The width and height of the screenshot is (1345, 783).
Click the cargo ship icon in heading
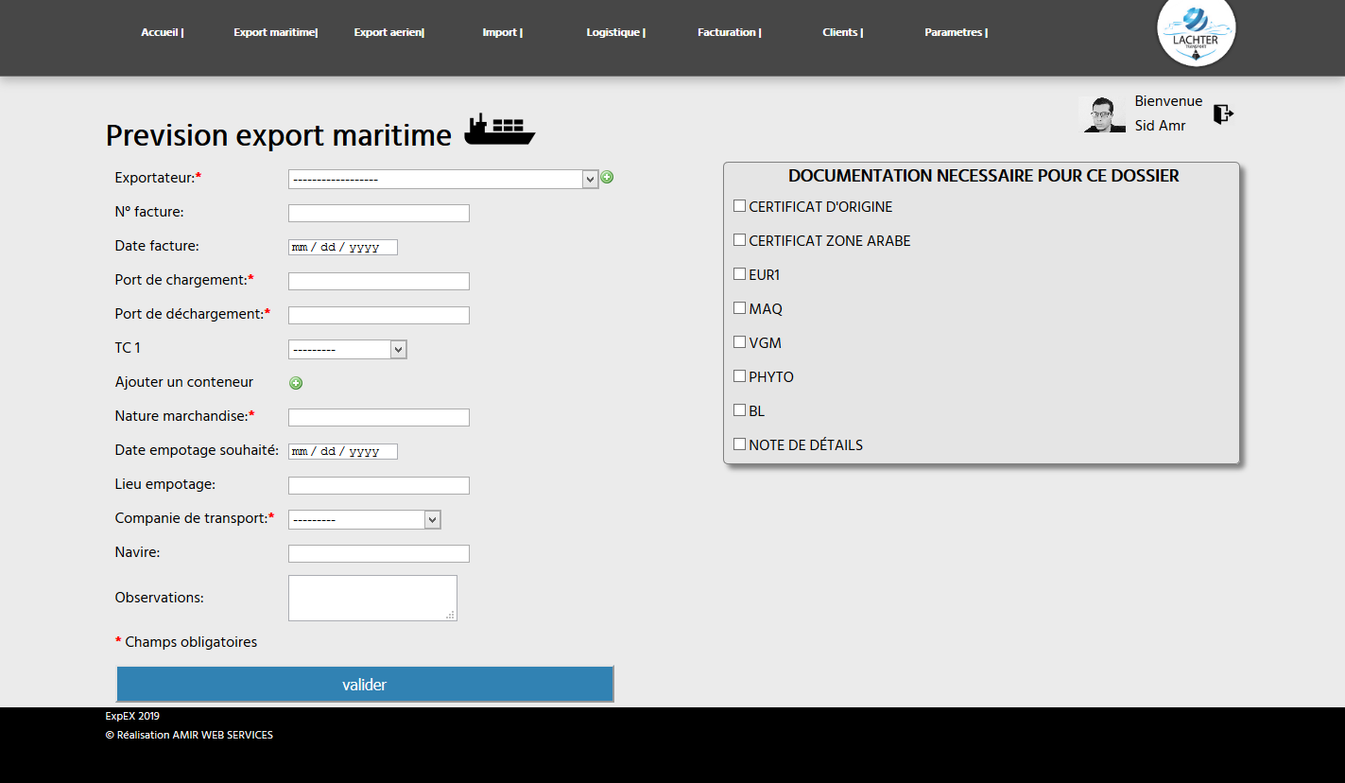(499, 130)
